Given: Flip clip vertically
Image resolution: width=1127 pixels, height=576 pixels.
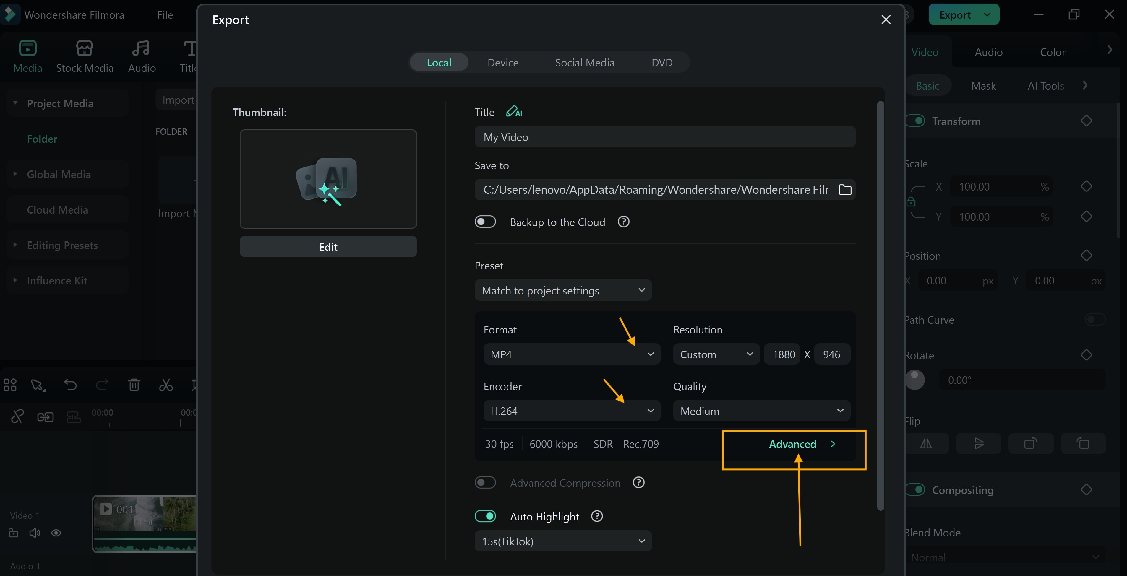Looking at the screenshot, I should pos(979,443).
